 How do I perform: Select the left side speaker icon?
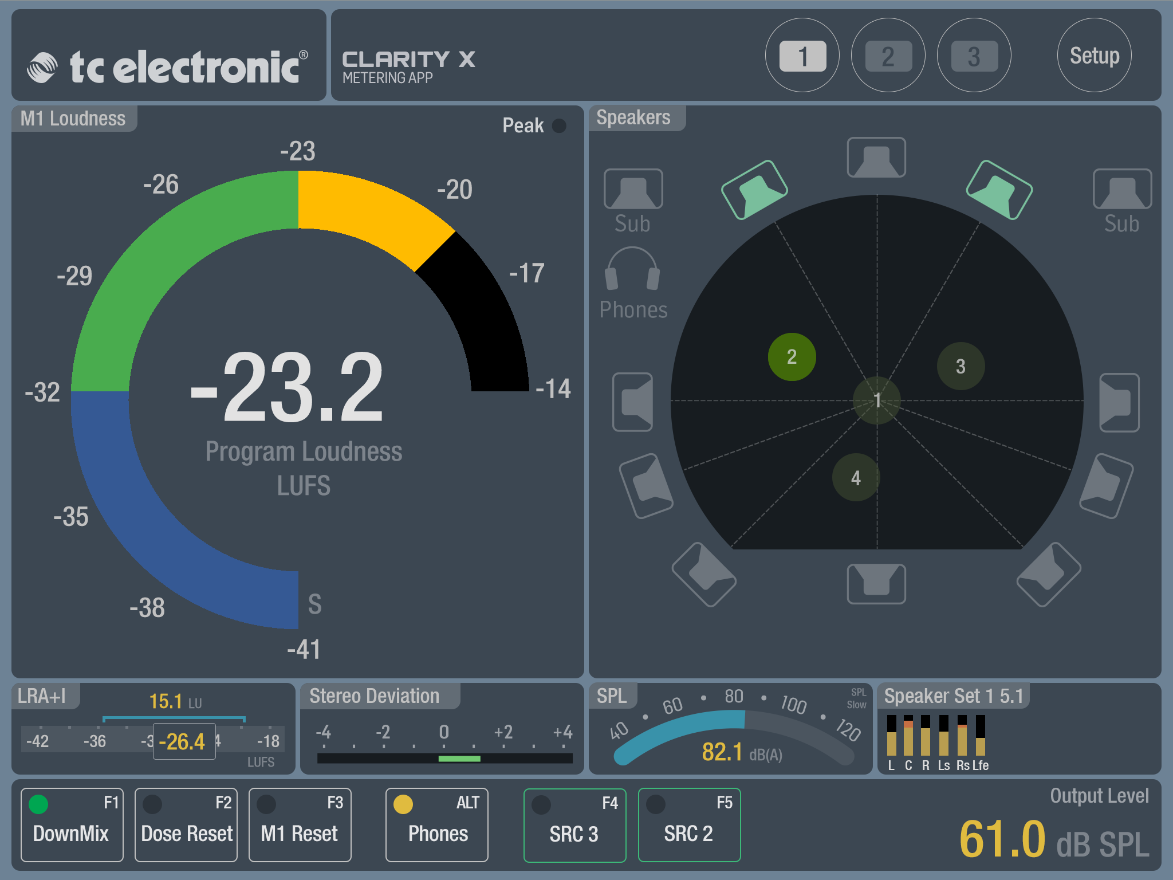tap(633, 402)
